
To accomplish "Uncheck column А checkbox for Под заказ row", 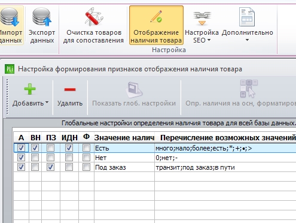I will coord(21,167).
